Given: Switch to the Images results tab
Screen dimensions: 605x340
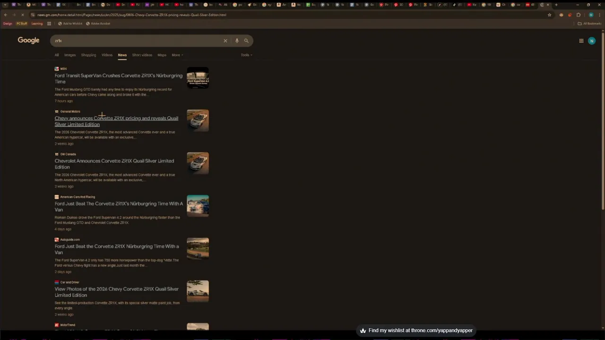Looking at the screenshot, I should tap(70, 55).
